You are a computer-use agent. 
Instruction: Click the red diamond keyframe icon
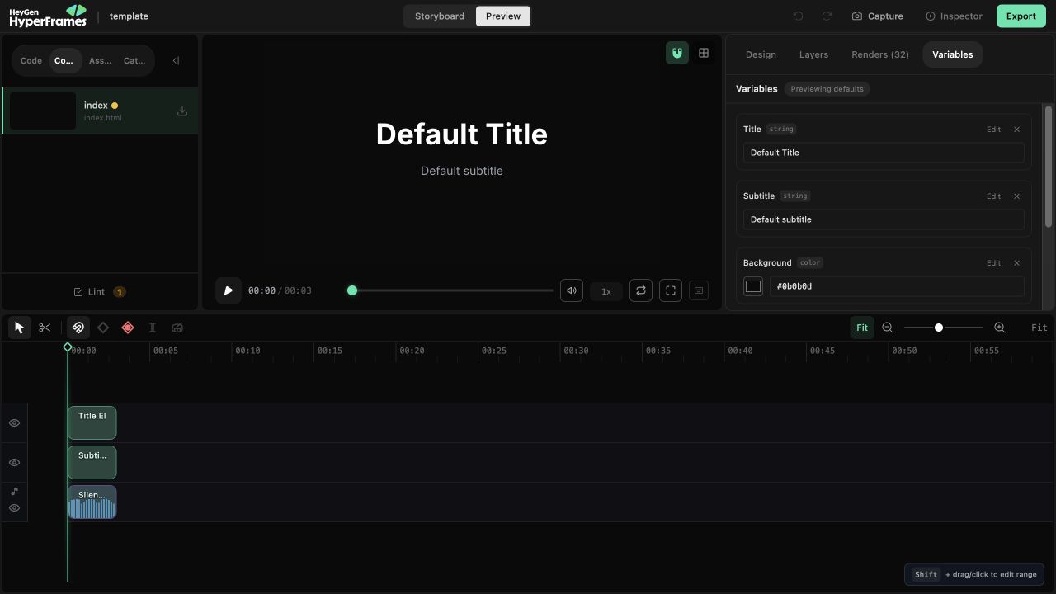(x=128, y=328)
